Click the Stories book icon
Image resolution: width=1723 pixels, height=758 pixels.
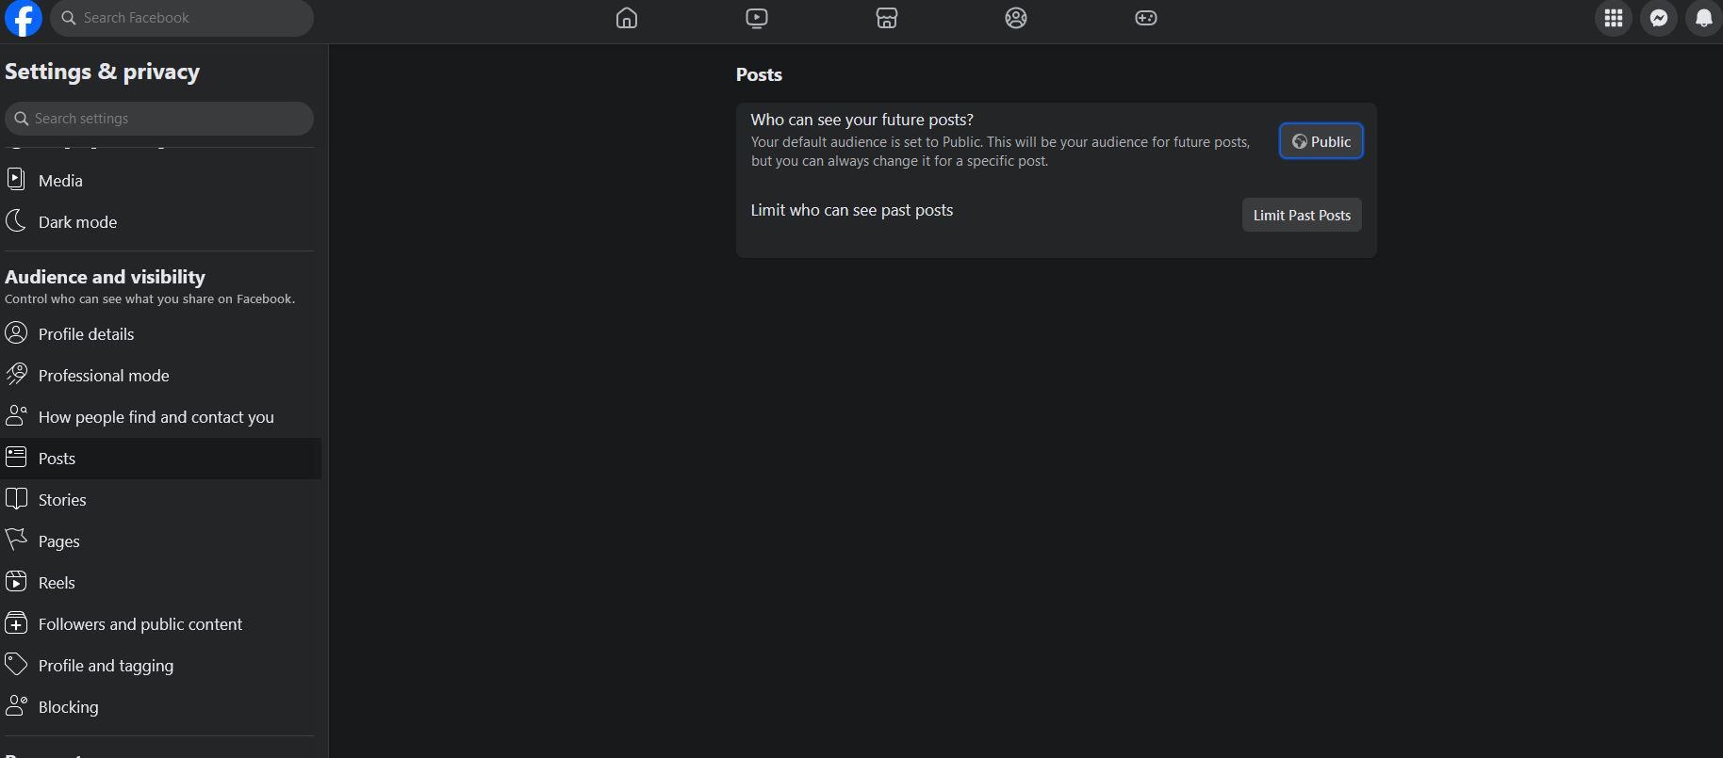pyautogui.click(x=16, y=498)
